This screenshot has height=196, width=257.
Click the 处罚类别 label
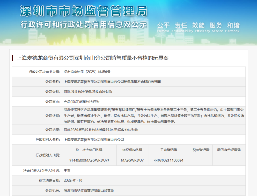pos(53,92)
